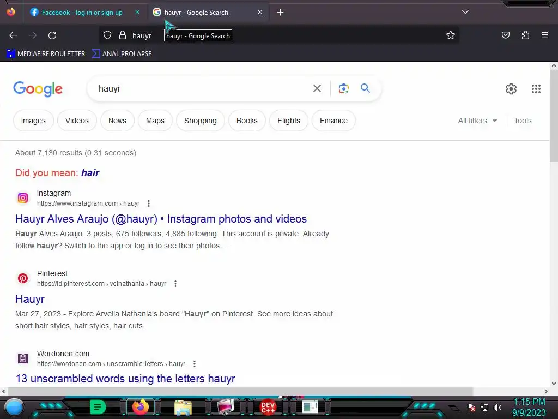The width and height of the screenshot is (558, 419).
Task: Filter results by Shopping
Action: pos(201,121)
